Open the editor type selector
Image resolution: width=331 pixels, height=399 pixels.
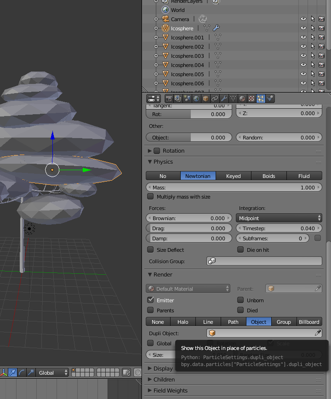(x=153, y=99)
